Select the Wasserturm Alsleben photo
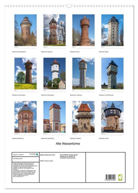The width and height of the screenshot is (138, 193). 83,117
